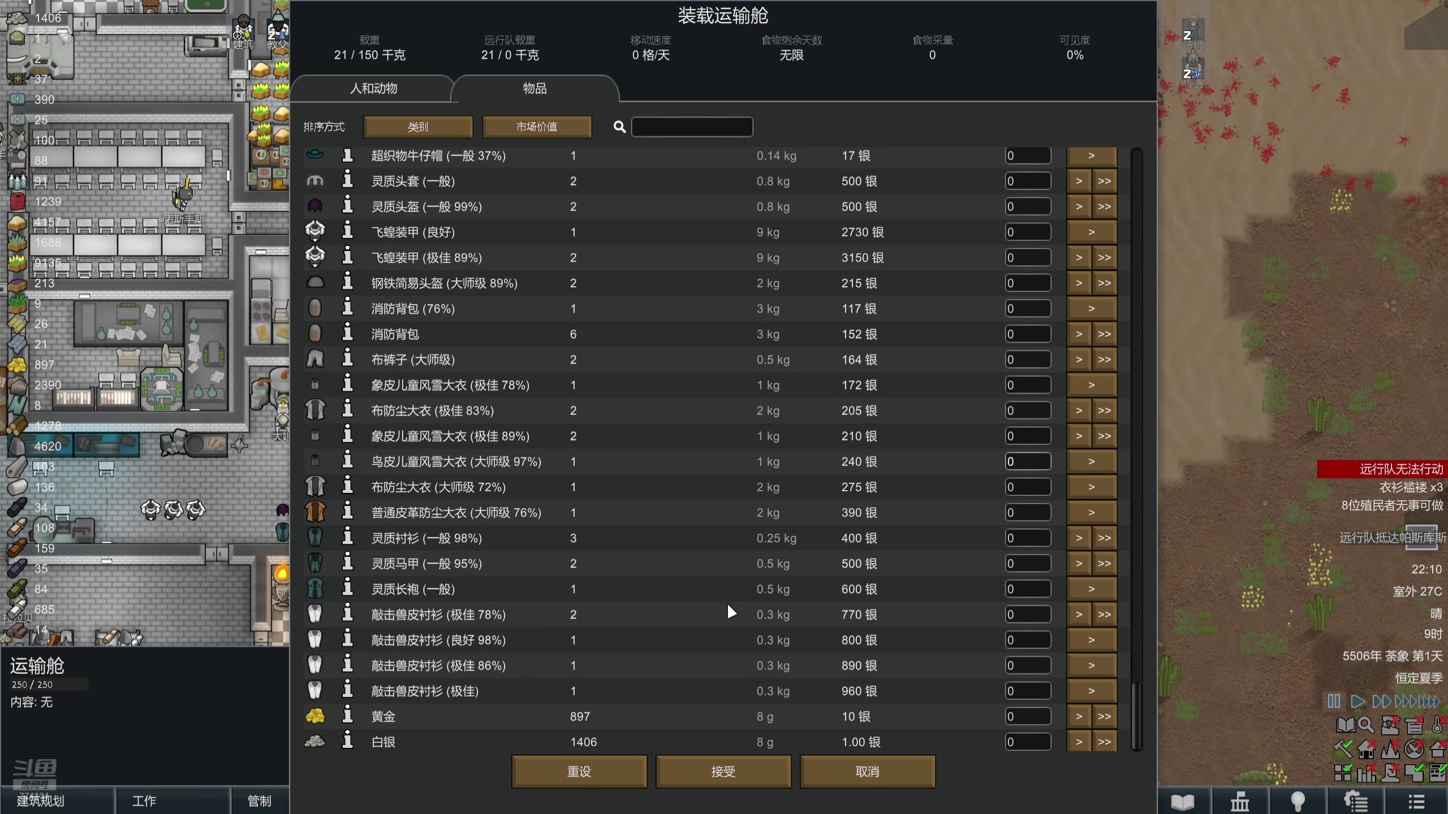Screen dimensions: 1448x814
Task: Open the factions building icon tab
Action: click(1240, 801)
